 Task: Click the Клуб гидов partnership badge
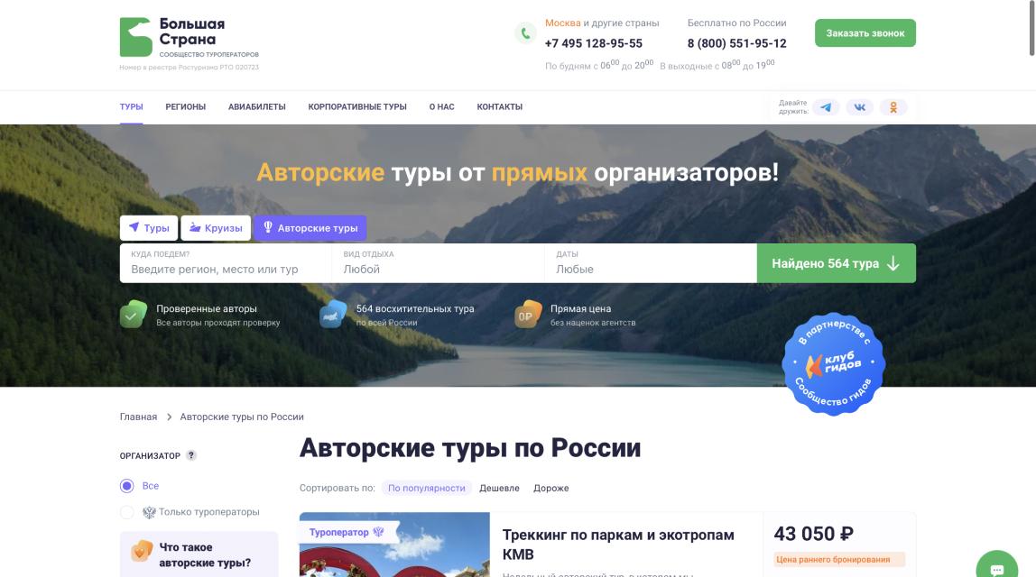tap(833, 363)
